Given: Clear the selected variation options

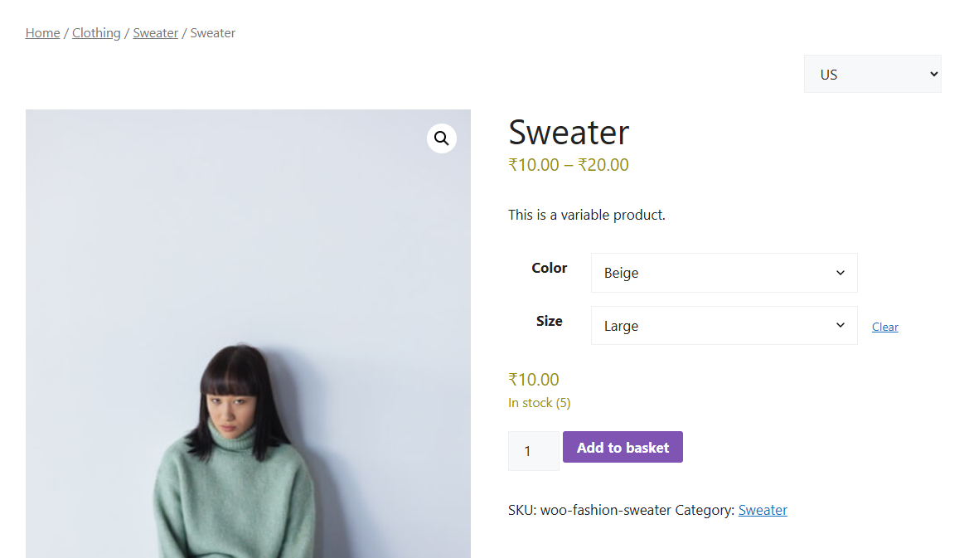Looking at the screenshot, I should (x=884, y=328).
